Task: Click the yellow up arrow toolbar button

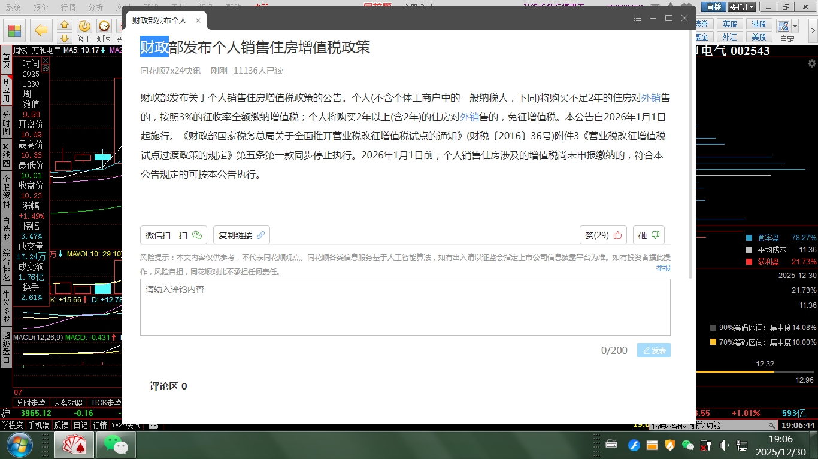Action: 65,25
